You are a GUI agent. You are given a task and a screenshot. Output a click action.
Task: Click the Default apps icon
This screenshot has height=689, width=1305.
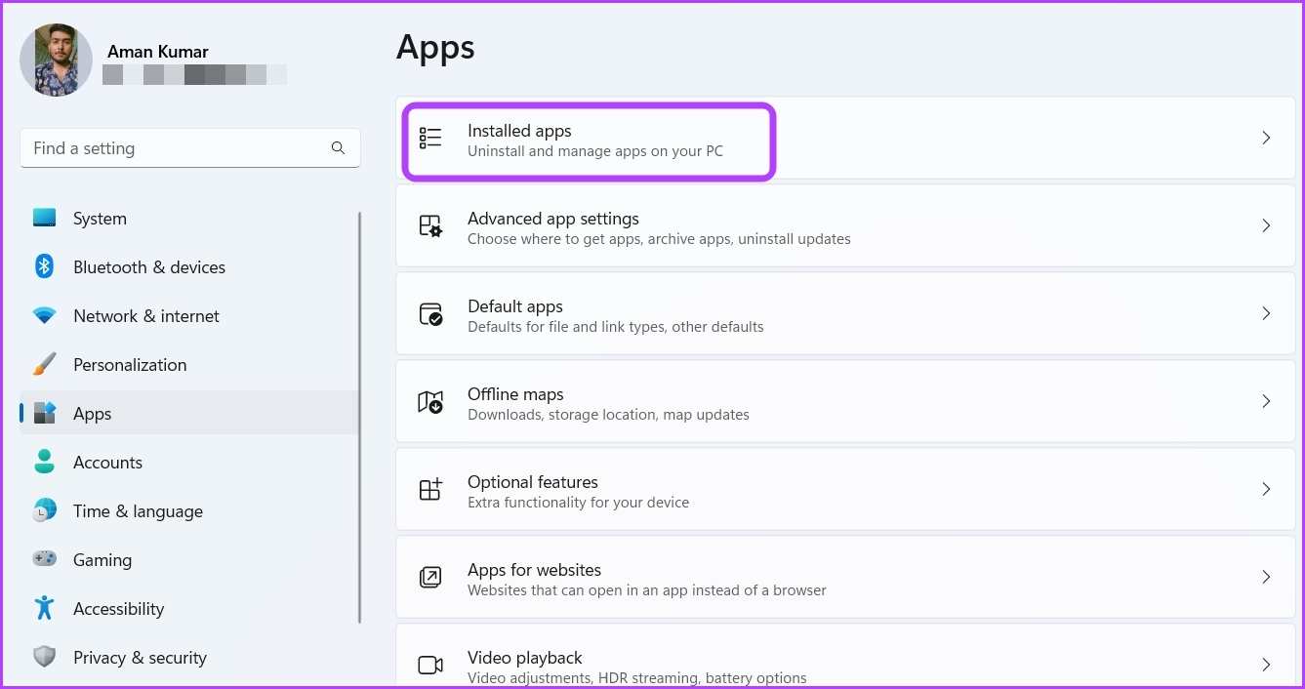(x=430, y=314)
